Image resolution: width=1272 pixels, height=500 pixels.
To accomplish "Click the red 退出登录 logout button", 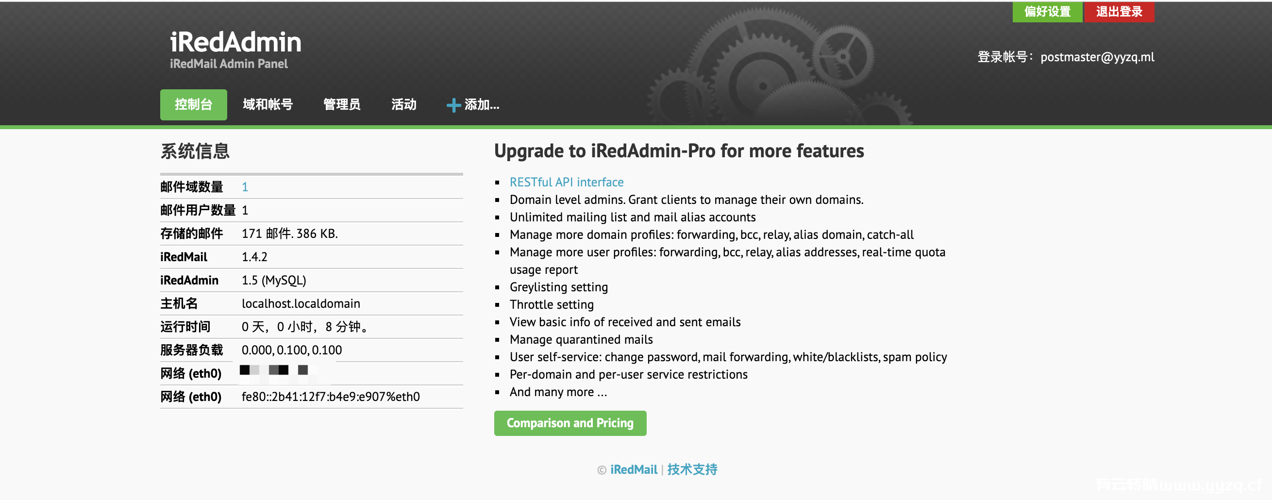I will (x=1119, y=11).
